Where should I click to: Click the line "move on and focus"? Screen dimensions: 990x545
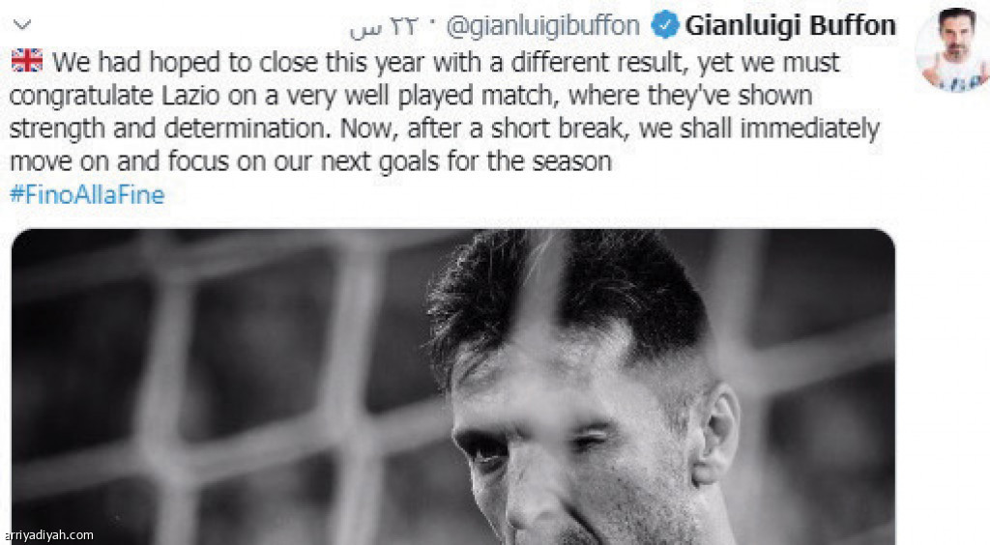[119, 161]
